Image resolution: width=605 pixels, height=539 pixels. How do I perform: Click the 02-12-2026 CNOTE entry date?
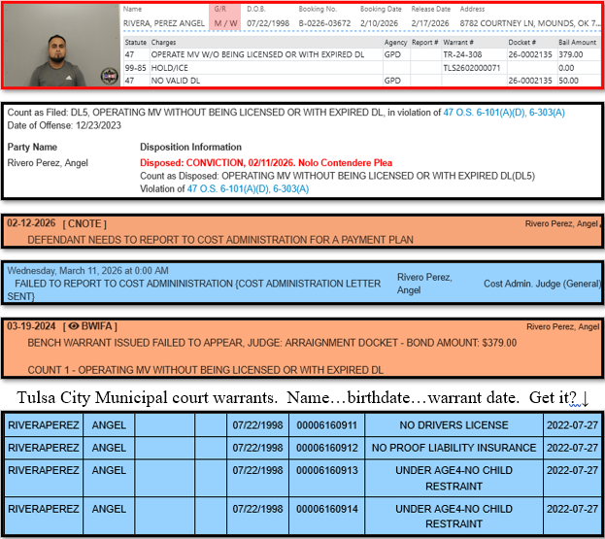pos(31,223)
